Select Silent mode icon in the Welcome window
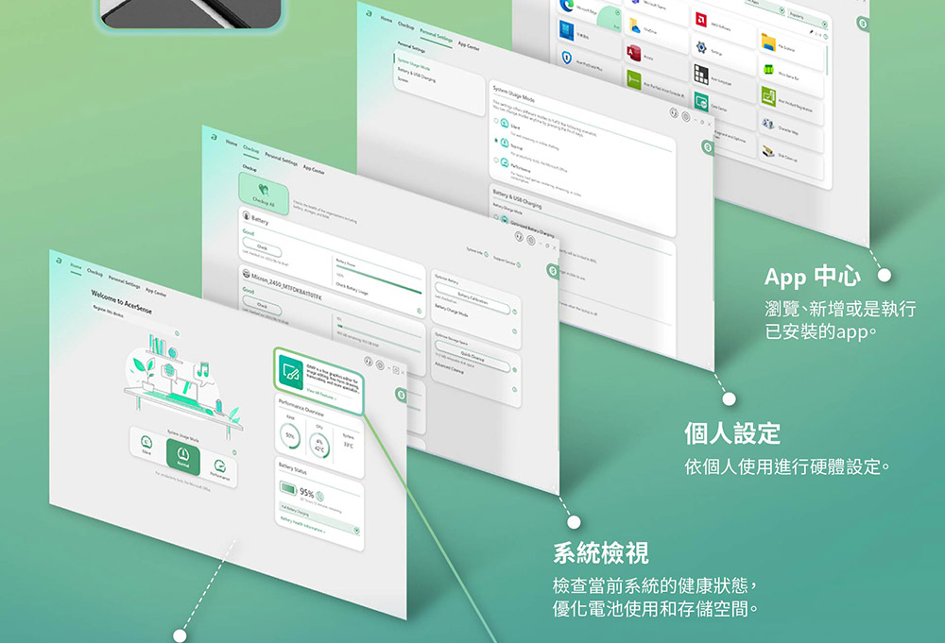Image resolution: width=945 pixels, height=643 pixels. pos(146,443)
